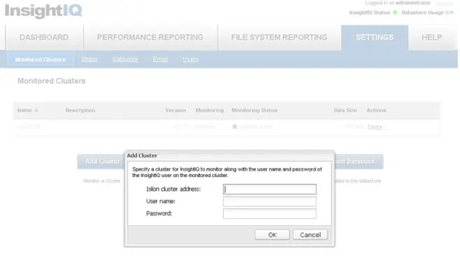Open the Users settings link
The image size is (460, 271).
point(190,59)
